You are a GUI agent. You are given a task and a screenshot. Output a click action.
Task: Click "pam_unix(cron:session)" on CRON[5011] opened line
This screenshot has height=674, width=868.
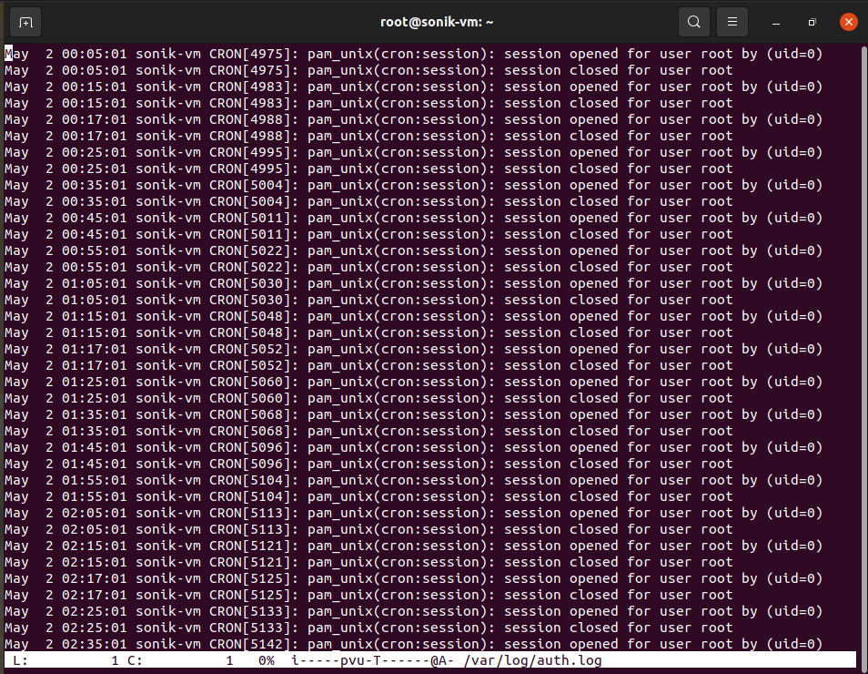[401, 218]
